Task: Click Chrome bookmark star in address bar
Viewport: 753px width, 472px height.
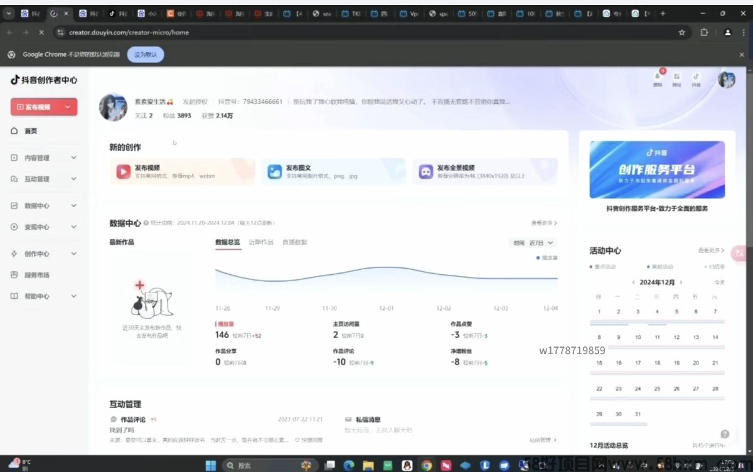Action: (681, 33)
